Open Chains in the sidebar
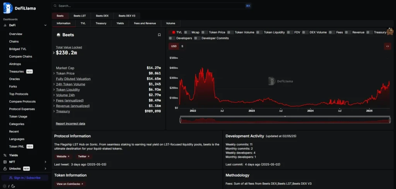396x189 pixels. [14, 41]
